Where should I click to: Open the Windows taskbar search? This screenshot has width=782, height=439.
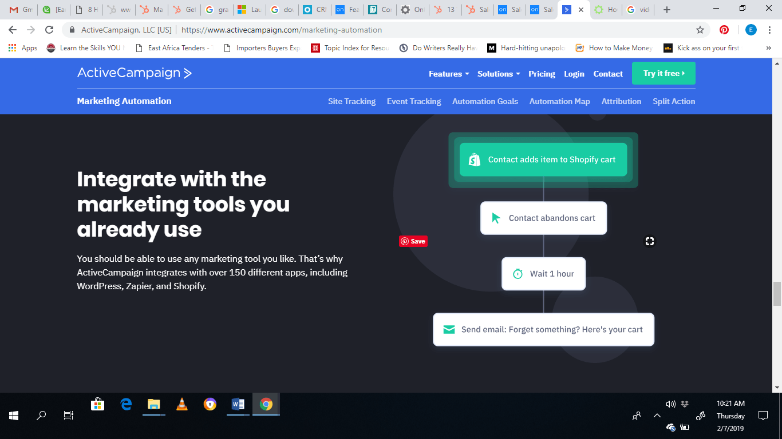[41, 416]
